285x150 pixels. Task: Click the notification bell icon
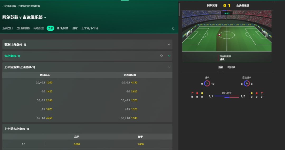(173, 28)
